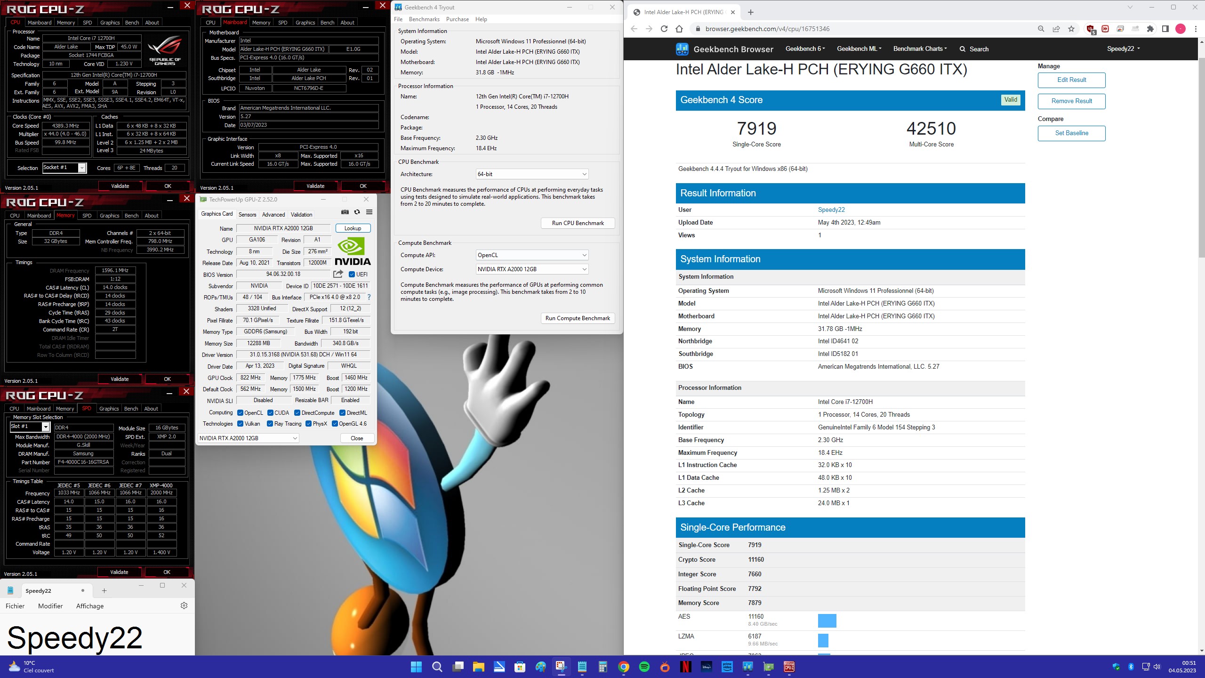
Task: Open the uBlock Origin extension icon
Action: point(1090,29)
